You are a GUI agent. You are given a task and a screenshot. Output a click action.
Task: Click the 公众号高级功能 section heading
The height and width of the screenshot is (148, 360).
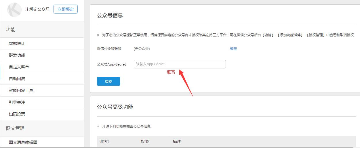click(115, 107)
